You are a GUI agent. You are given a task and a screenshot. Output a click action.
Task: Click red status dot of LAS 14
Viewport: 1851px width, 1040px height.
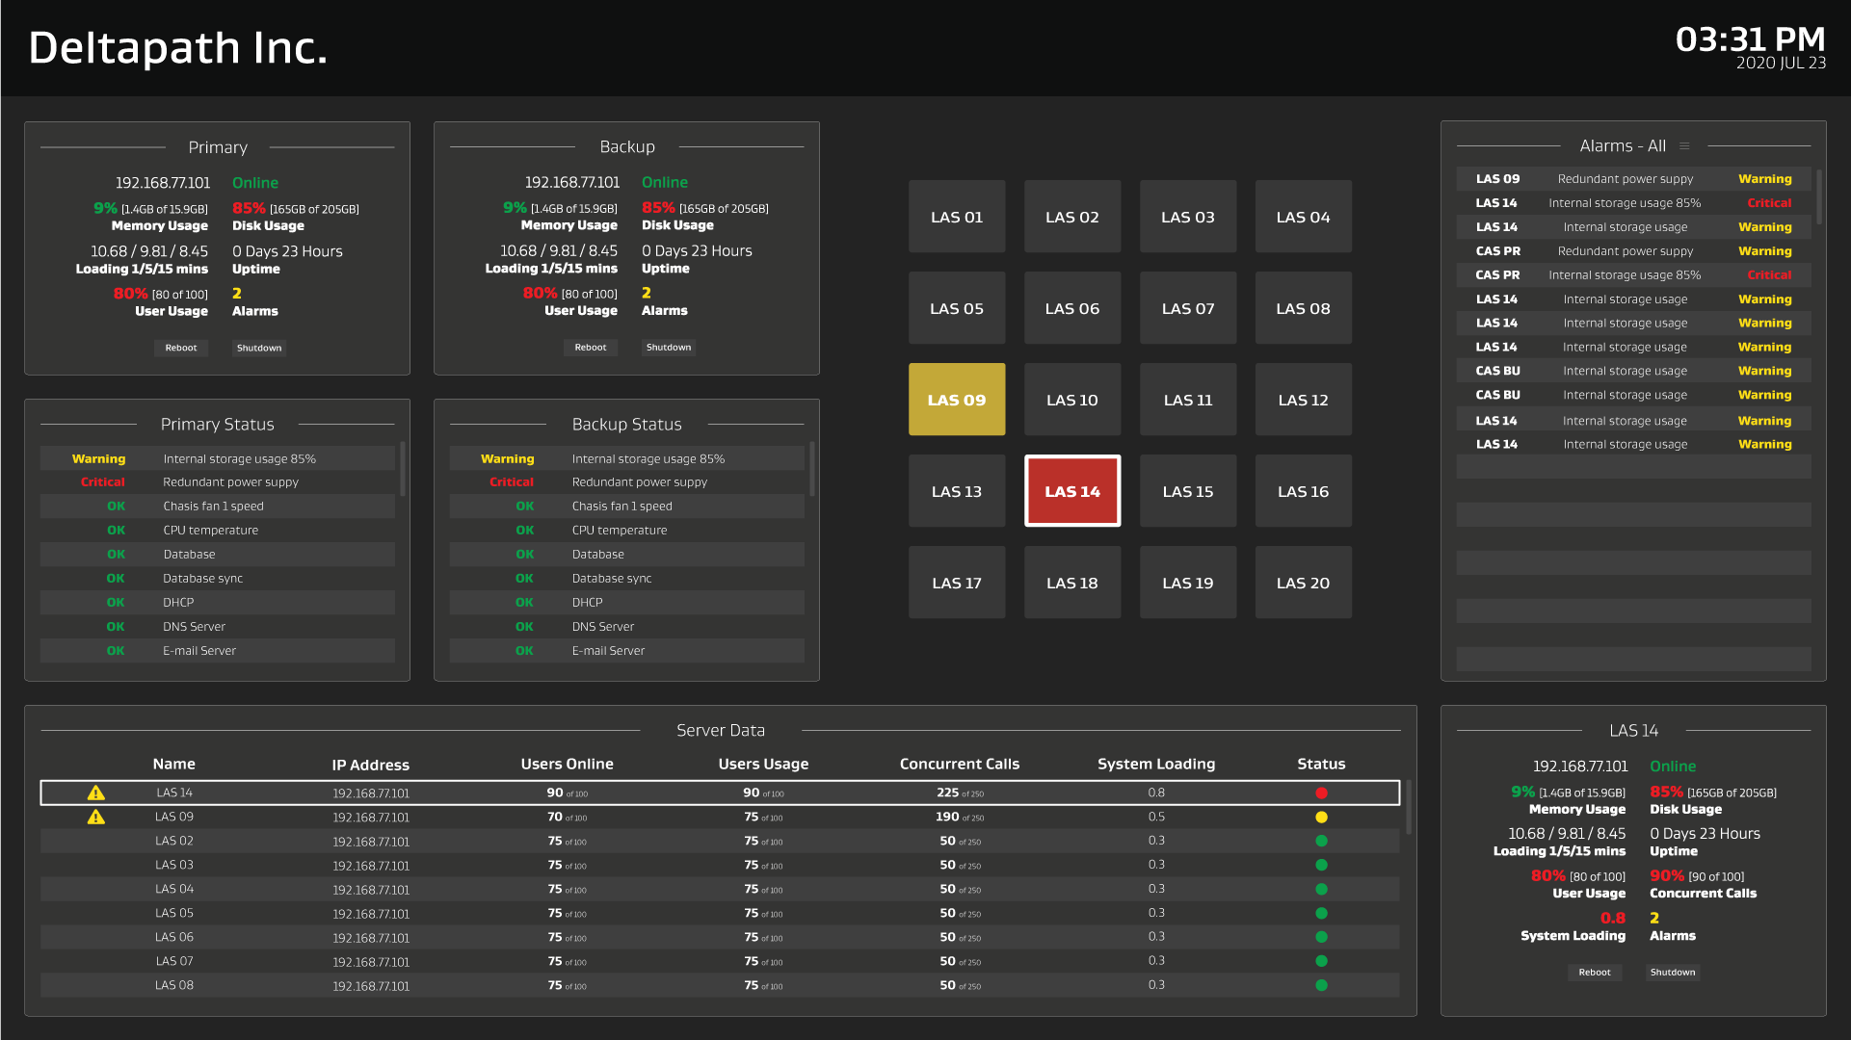click(x=1321, y=793)
